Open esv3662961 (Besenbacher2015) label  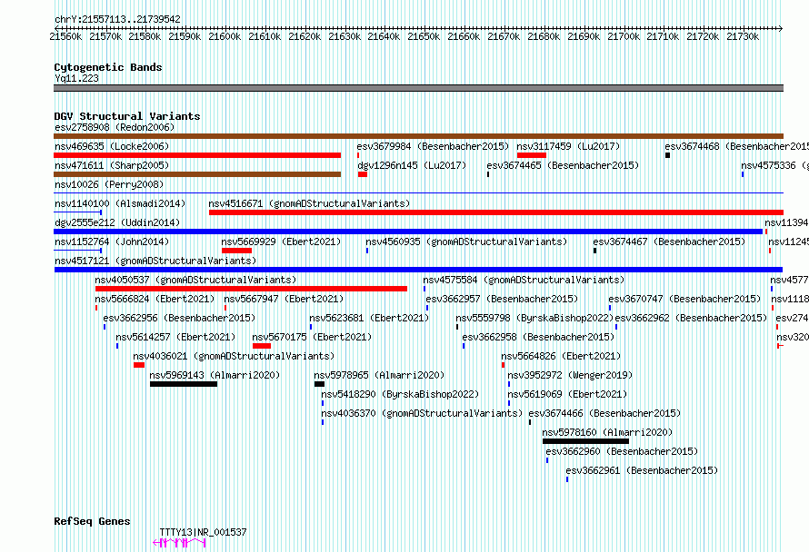[x=642, y=470]
